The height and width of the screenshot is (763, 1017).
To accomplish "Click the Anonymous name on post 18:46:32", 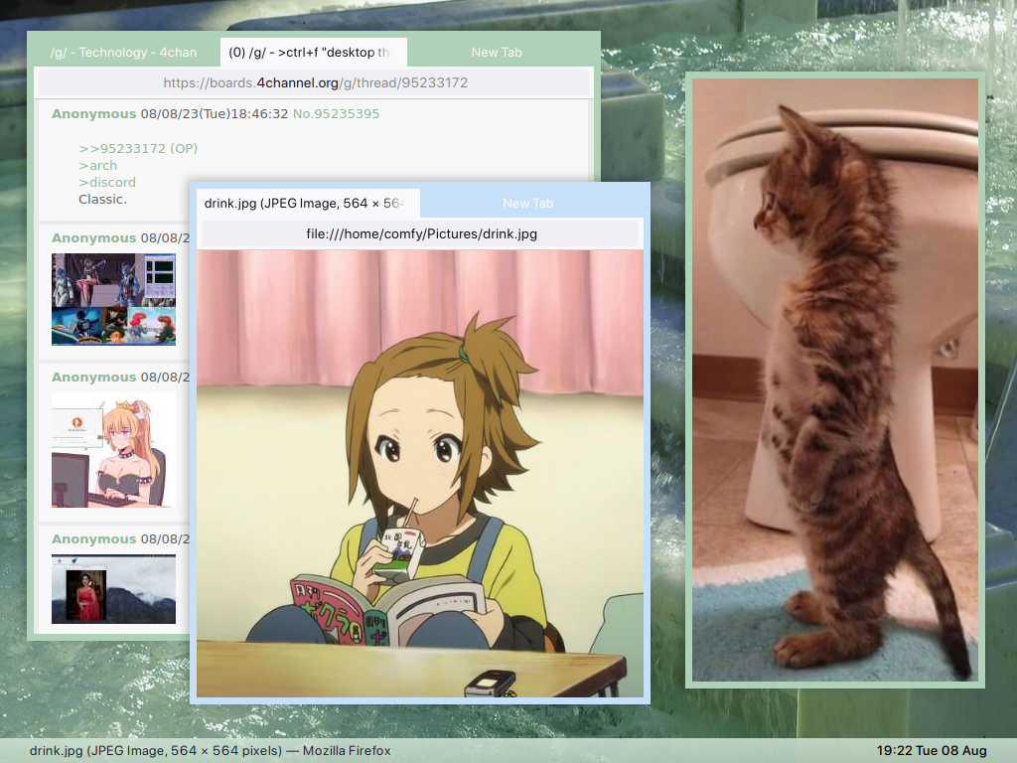I will (94, 113).
